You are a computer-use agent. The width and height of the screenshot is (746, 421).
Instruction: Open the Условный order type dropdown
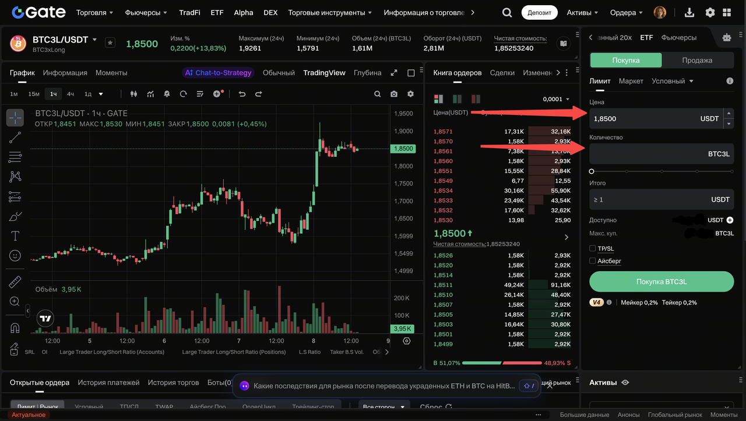(673, 81)
